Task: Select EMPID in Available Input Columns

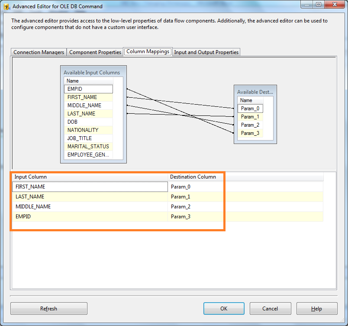Action: (x=88, y=89)
